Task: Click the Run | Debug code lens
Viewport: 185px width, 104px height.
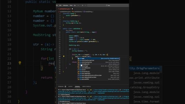Action: click(69, 30)
